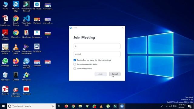Select Wondershare Filmora9 desktop shortcut
The height and width of the screenshot is (109, 194).
click(26, 7)
